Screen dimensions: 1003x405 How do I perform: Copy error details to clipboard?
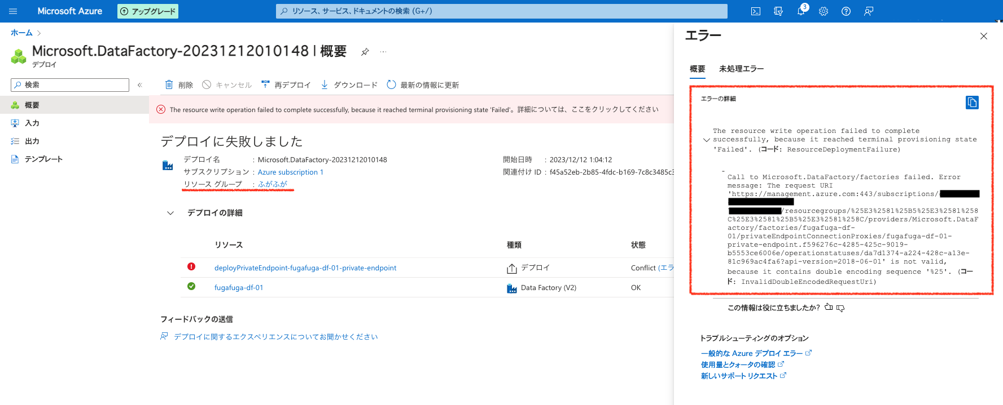pyautogui.click(x=972, y=103)
